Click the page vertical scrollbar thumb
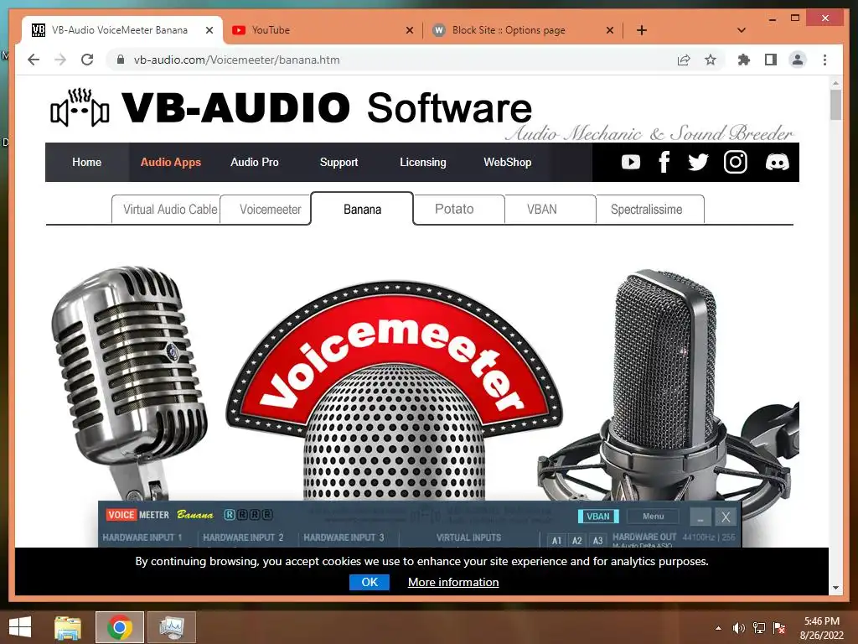Screen dimensions: 858x644 (835, 104)
